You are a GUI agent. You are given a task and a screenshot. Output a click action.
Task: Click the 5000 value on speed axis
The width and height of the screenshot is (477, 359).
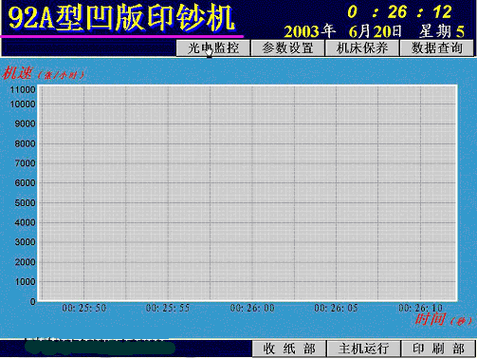click(x=25, y=203)
